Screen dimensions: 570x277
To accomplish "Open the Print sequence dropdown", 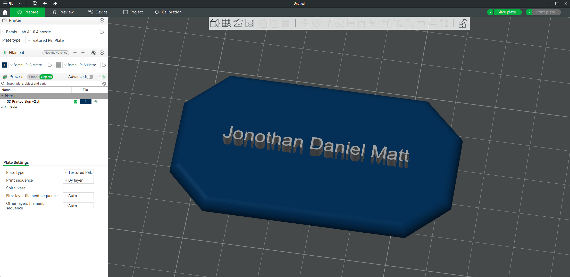I will (78, 180).
